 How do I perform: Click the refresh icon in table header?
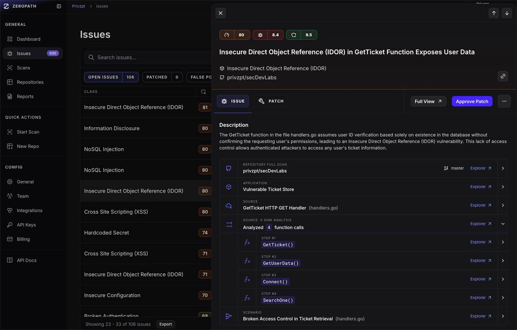coord(204,92)
